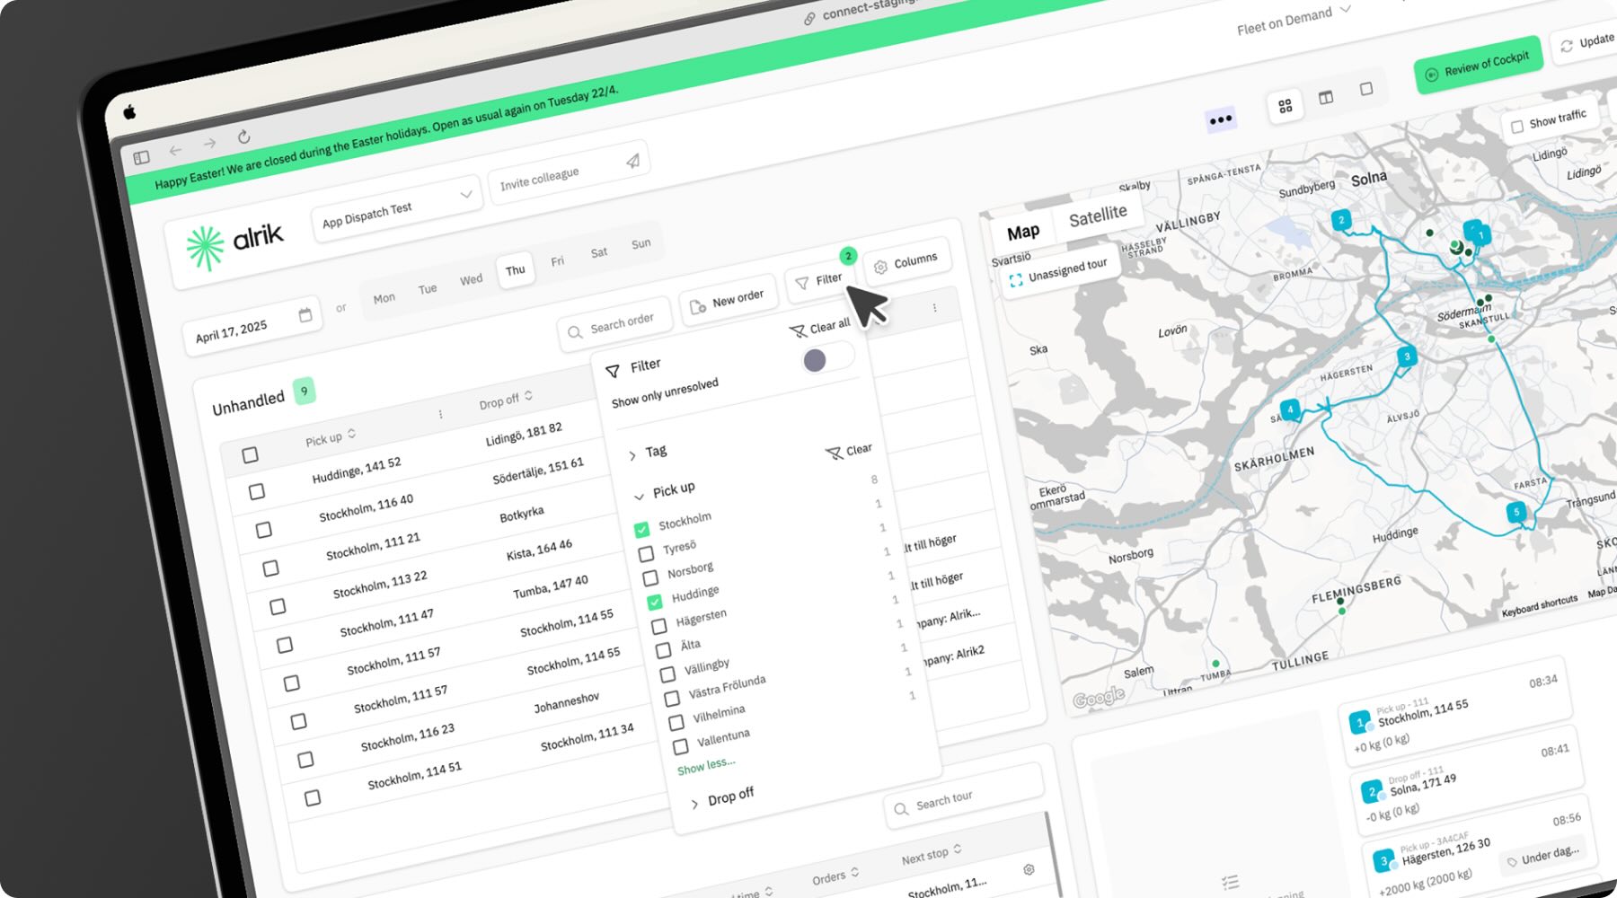The height and width of the screenshot is (898, 1617).
Task: Enable the Show traffic checkbox
Action: click(1517, 127)
